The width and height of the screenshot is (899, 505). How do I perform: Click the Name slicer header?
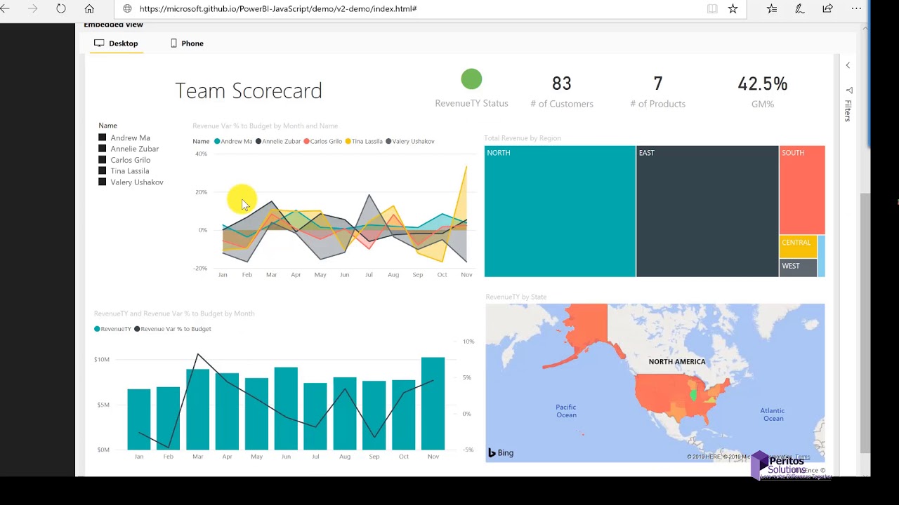pos(107,126)
